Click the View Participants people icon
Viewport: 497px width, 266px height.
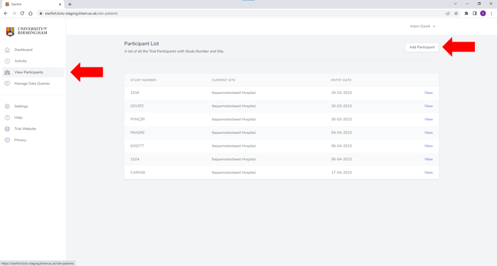coord(7,72)
